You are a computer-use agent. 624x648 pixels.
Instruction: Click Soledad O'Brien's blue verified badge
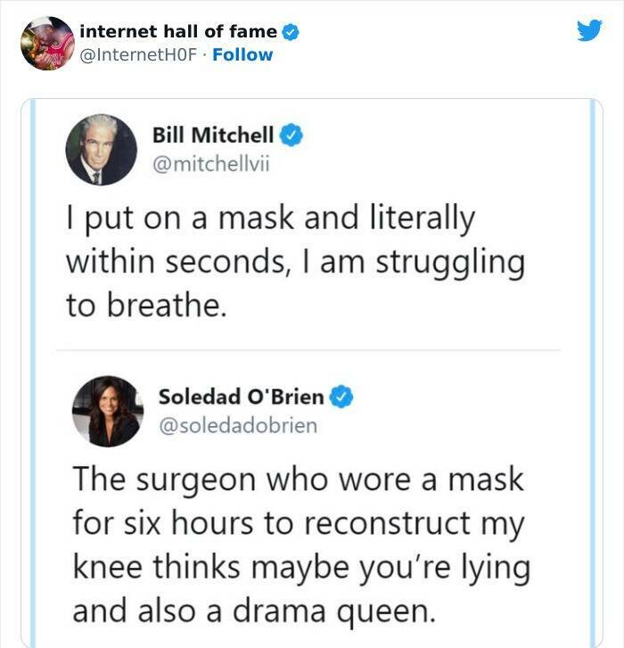[342, 396]
